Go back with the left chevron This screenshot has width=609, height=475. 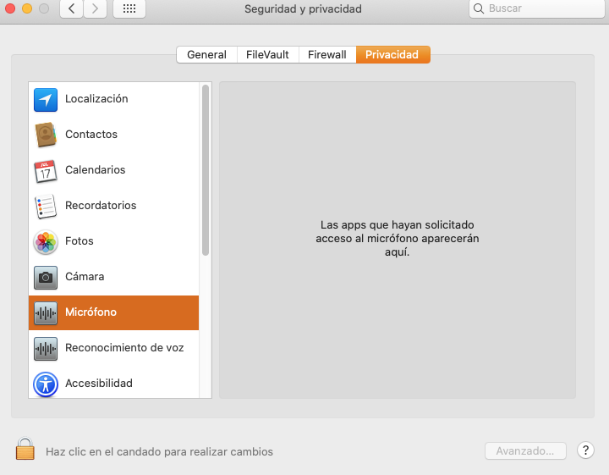[x=71, y=8]
